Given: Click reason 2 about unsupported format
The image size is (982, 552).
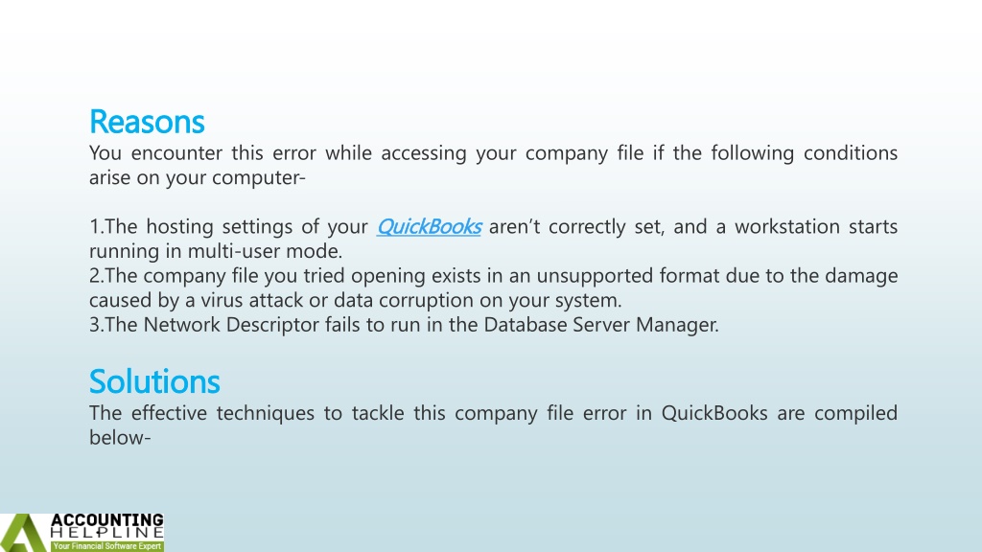Looking at the screenshot, I should [494, 287].
